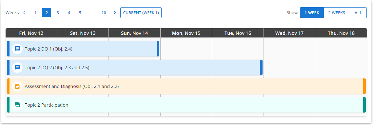Click the Mon, Nov 15 column header
Image resolution: width=373 pixels, height=125 pixels.
(x=186, y=33)
